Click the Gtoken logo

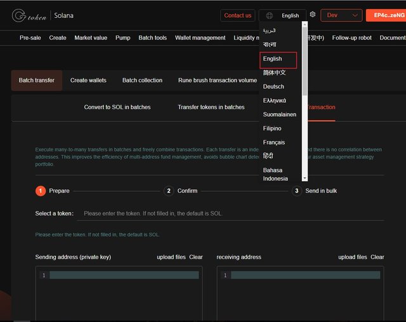tap(29, 16)
